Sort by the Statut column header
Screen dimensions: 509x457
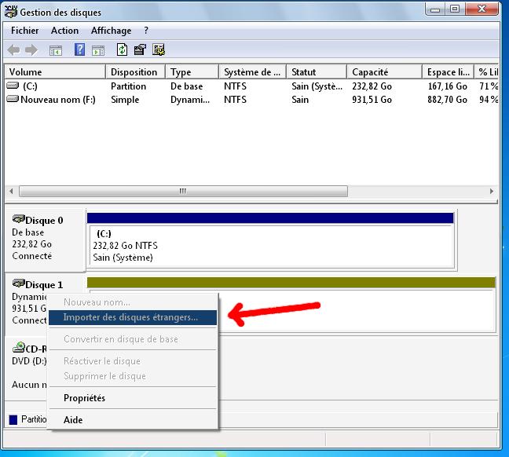click(x=317, y=71)
